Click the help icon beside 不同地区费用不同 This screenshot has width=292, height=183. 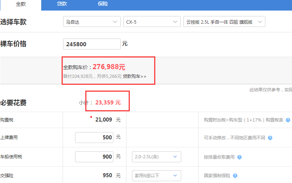point(270,138)
